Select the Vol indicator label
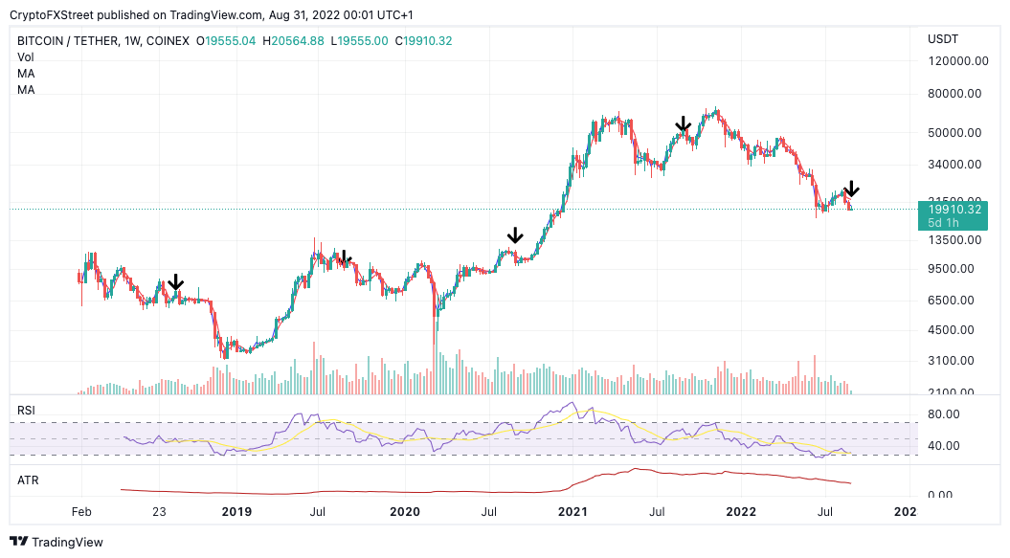1010x558 pixels. click(26, 57)
